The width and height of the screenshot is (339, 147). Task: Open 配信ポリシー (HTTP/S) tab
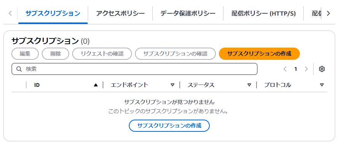pos(263,13)
